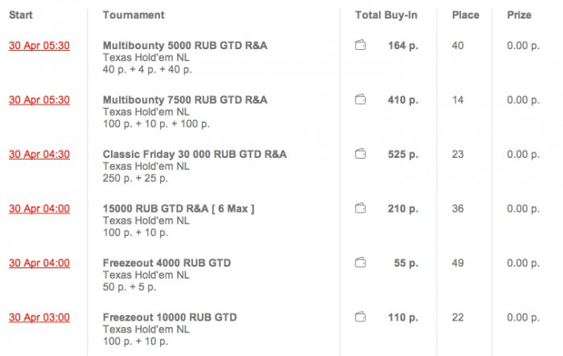Open the 30 Apr 05:30 link for Multibounty 5000
The width and height of the screenshot is (563, 356).
(x=39, y=46)
